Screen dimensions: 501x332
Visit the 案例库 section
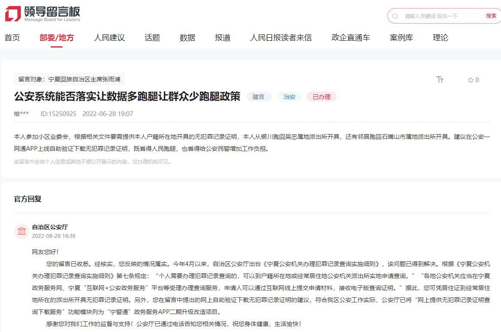tap(401, 38)
